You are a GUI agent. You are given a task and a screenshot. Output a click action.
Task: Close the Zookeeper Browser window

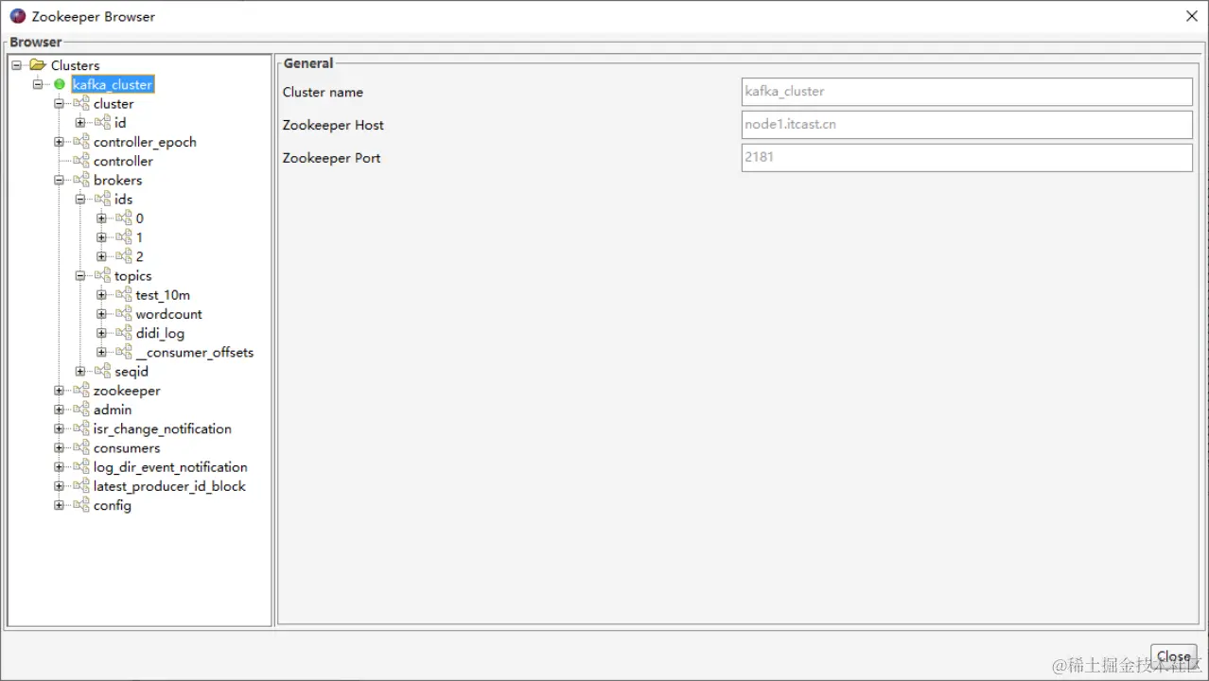tap(1191, 16)
